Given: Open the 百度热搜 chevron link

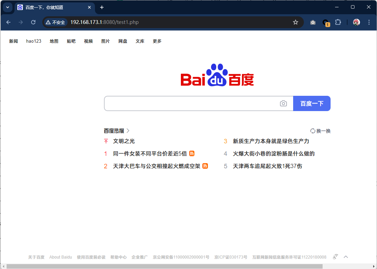Looking at the screenshot, I should pos(128,131).
